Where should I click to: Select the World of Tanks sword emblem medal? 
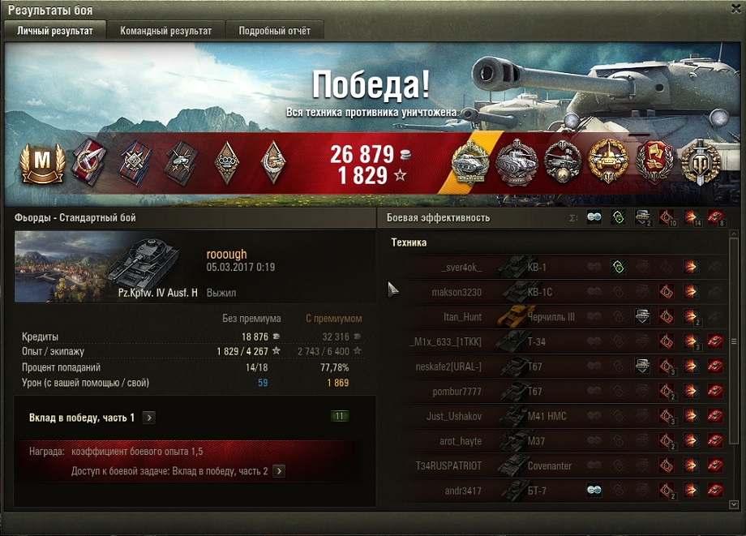tap(700, 162)
